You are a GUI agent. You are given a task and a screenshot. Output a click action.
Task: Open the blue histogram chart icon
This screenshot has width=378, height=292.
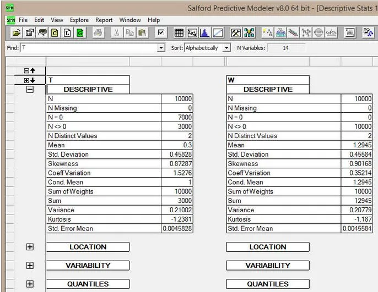[x=205, y=32]
